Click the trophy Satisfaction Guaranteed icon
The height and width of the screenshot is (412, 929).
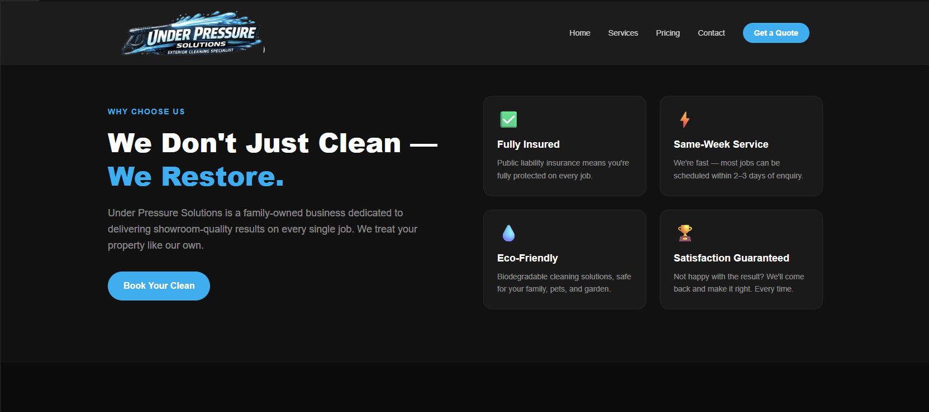click(x=685, y=233)
